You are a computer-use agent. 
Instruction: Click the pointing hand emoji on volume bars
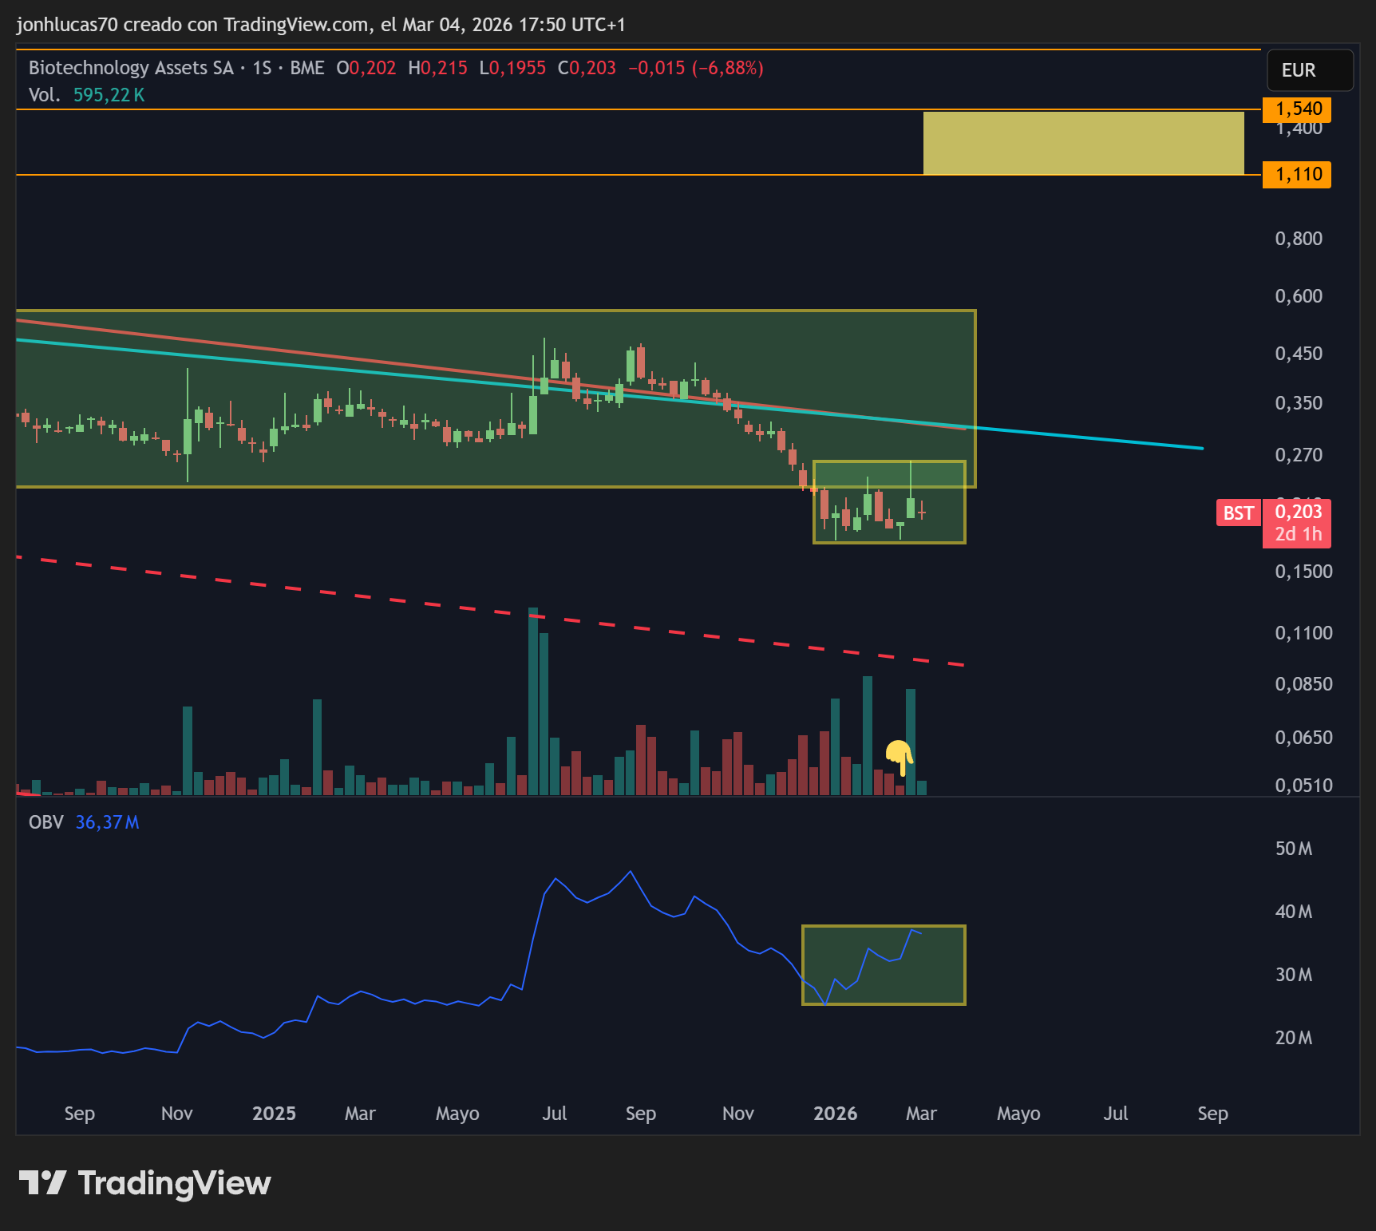click(x=900, y=755)
